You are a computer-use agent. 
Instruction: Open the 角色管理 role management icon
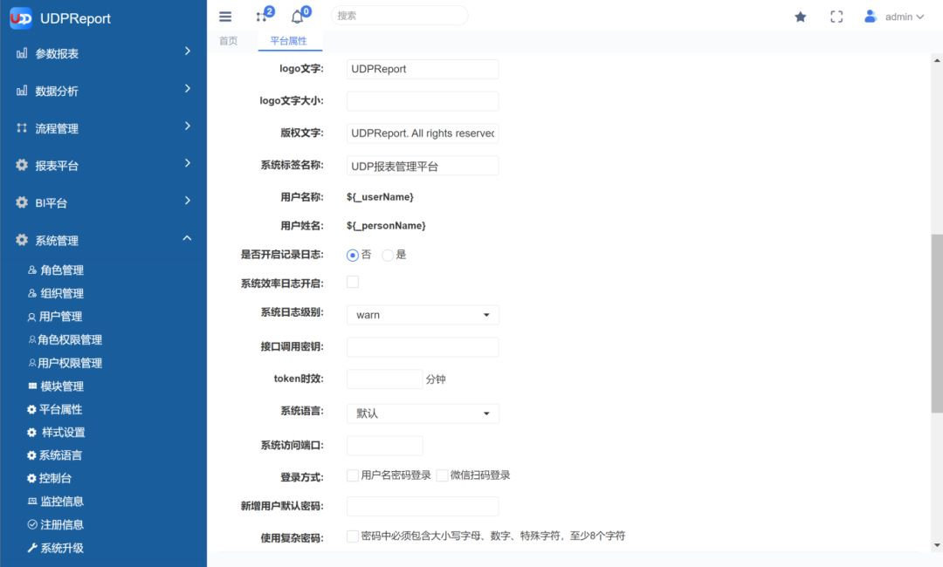(x=30, y=270)
